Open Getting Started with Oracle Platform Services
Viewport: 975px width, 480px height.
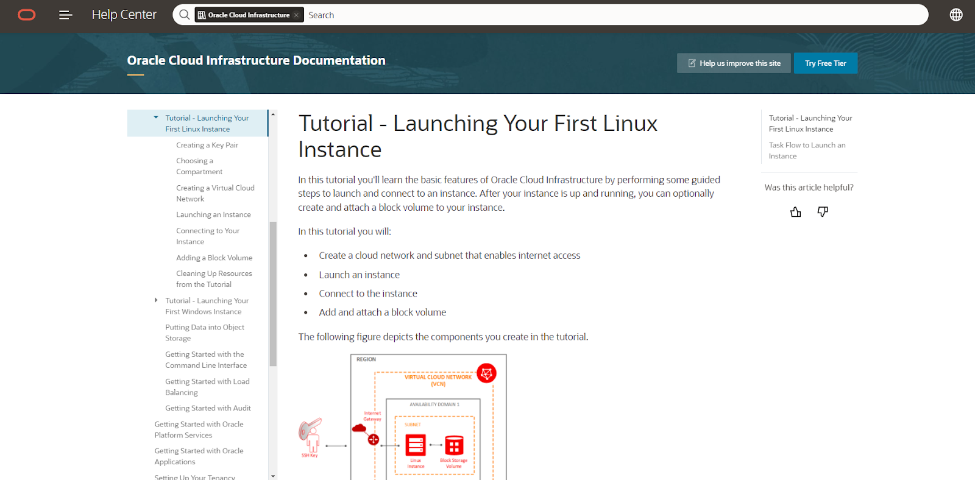pyautogui.click(x=199, y=429)
